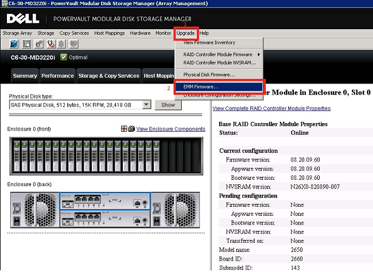The image size is (373, 272).
Task: Select EMM Firmware from the Upgrade menu
Action: click(x=219, y=87)
